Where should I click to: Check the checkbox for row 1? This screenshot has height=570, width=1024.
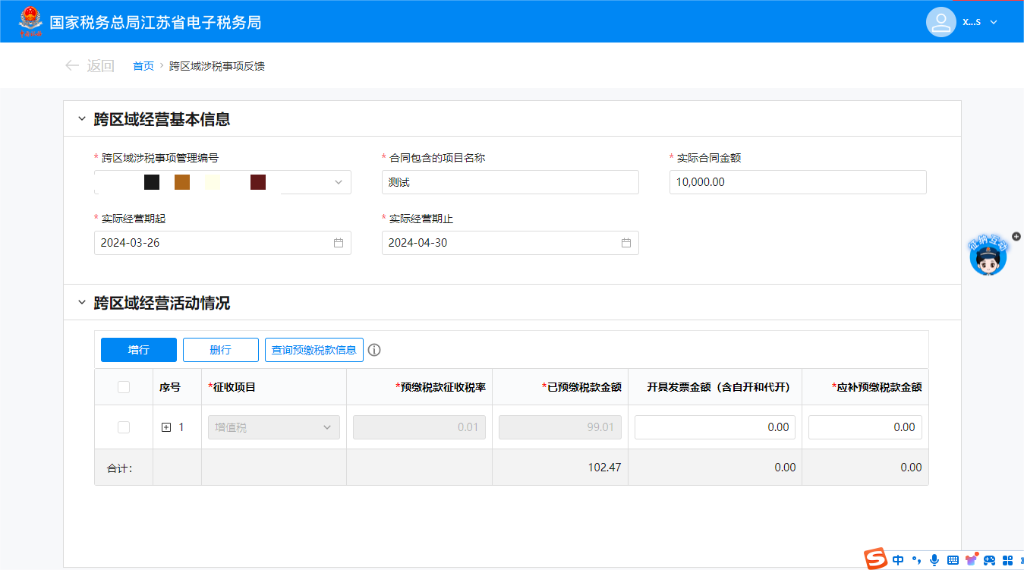pos(124,427)
